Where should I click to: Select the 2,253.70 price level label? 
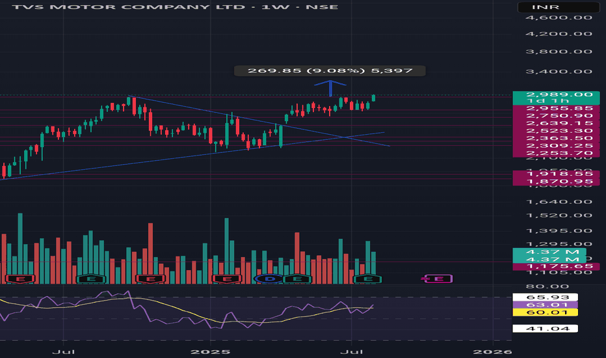pos(556,153)
